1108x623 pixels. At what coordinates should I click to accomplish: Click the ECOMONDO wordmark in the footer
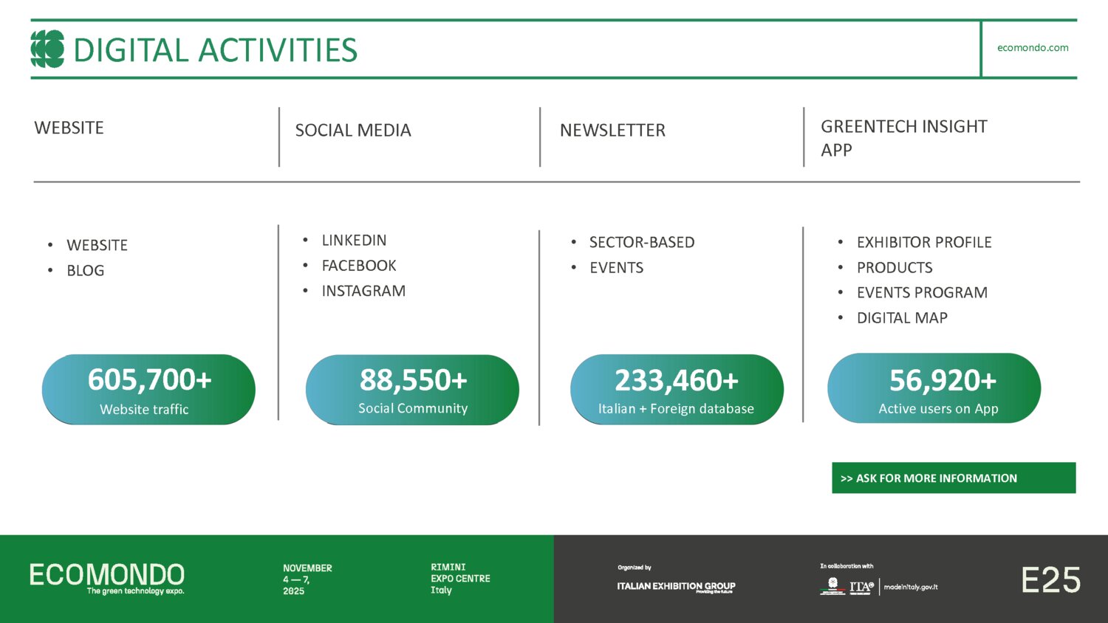click(x=107, y=574)
